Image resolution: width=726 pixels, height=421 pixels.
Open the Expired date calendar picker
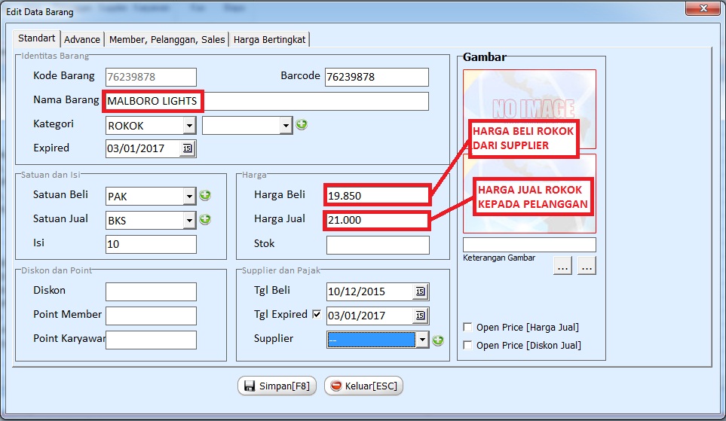[187, 148]
